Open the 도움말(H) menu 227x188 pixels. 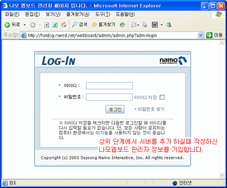pyautogui.click(x=125, y=15)
